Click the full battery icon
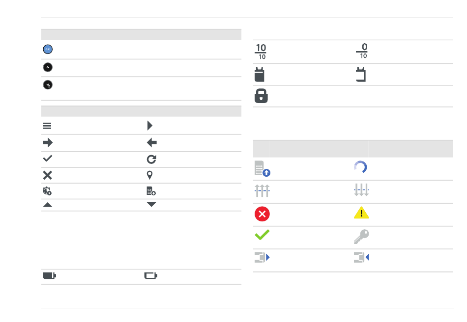Image resolution: width=467 pixels, height=322 pixels. pos(50,276)
